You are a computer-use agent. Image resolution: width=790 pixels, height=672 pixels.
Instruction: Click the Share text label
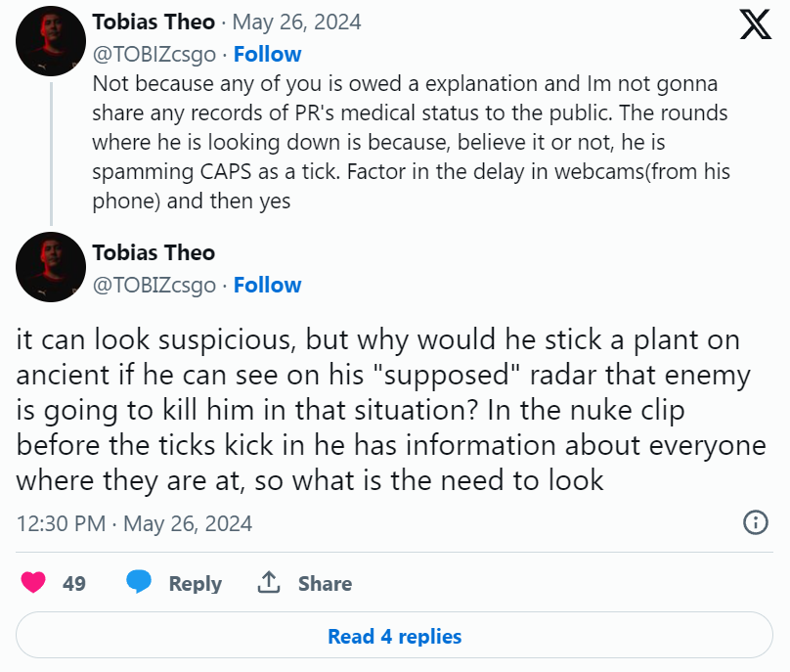(x=325, y=584)
